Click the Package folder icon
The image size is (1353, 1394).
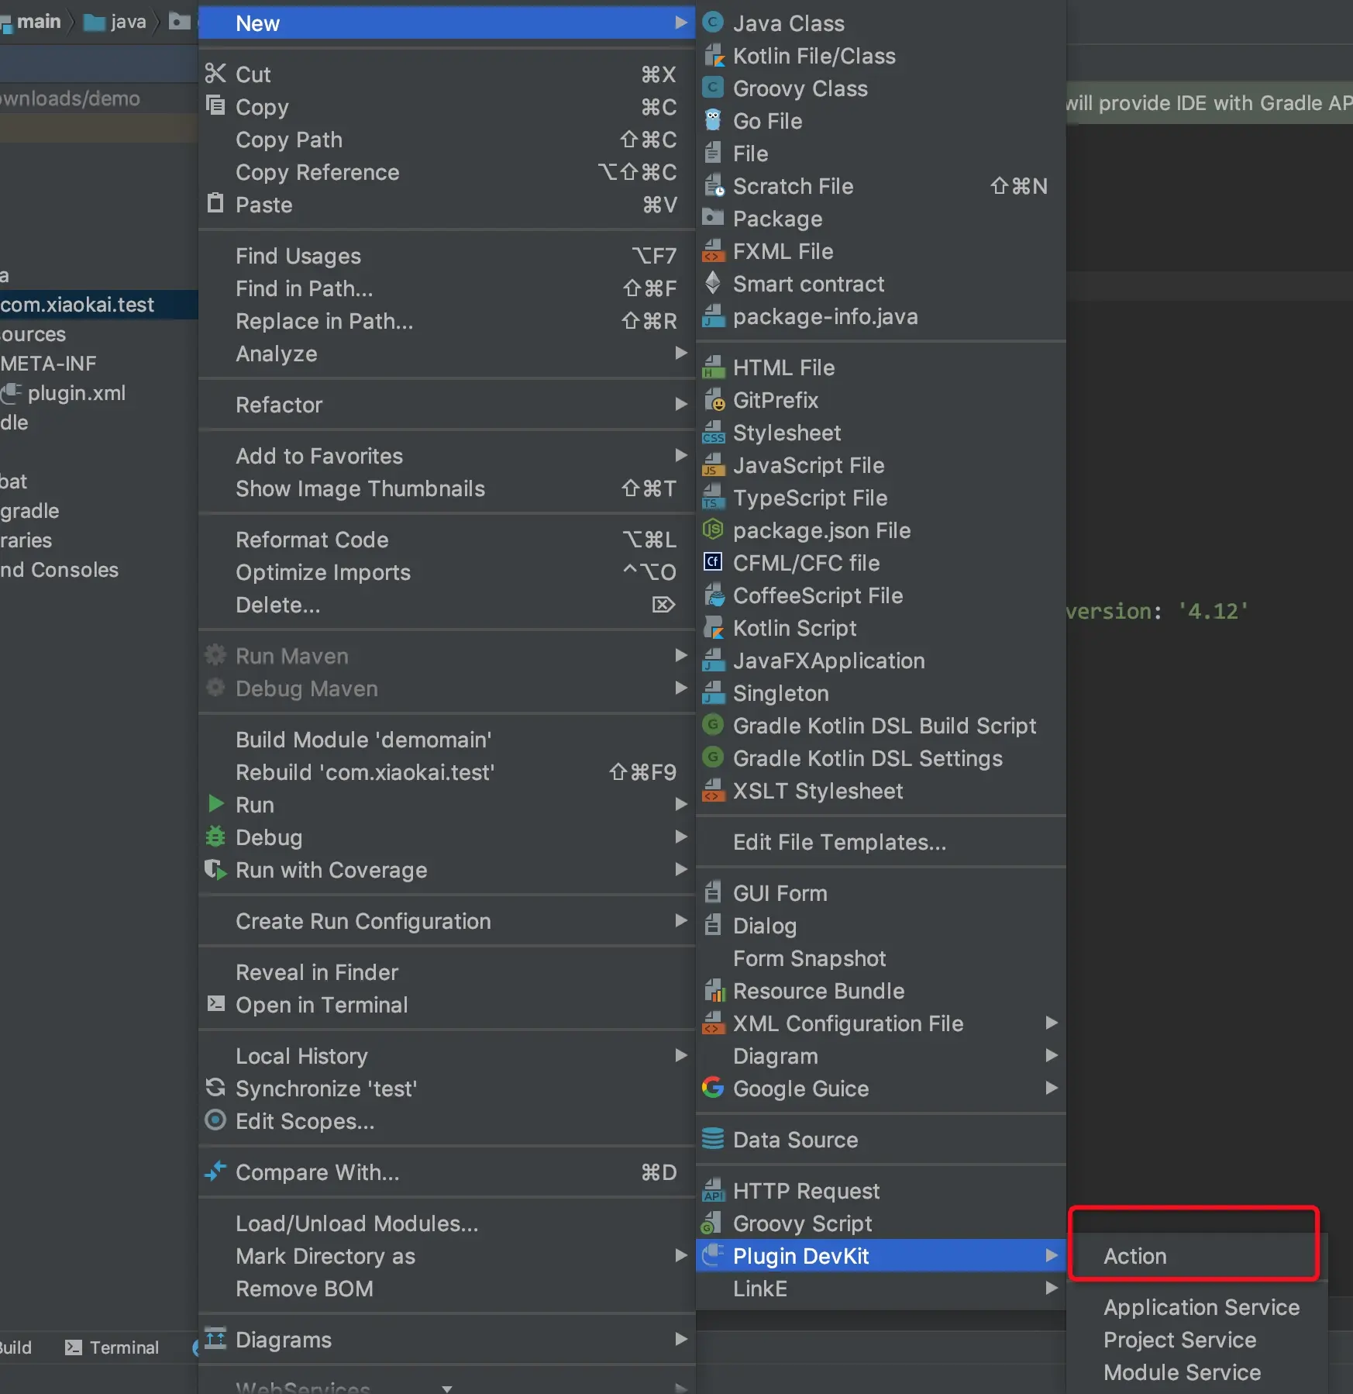tap(713, 218)
